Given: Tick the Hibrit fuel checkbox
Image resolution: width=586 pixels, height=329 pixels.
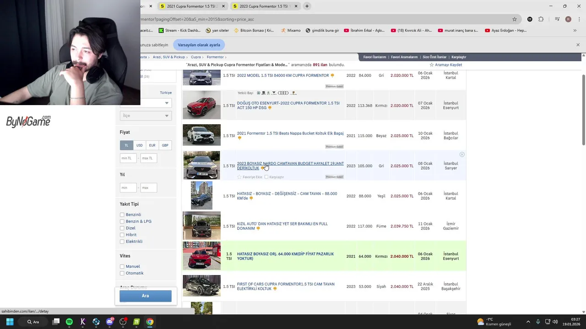Looking at the screenshot, I should tap(122, 235).
